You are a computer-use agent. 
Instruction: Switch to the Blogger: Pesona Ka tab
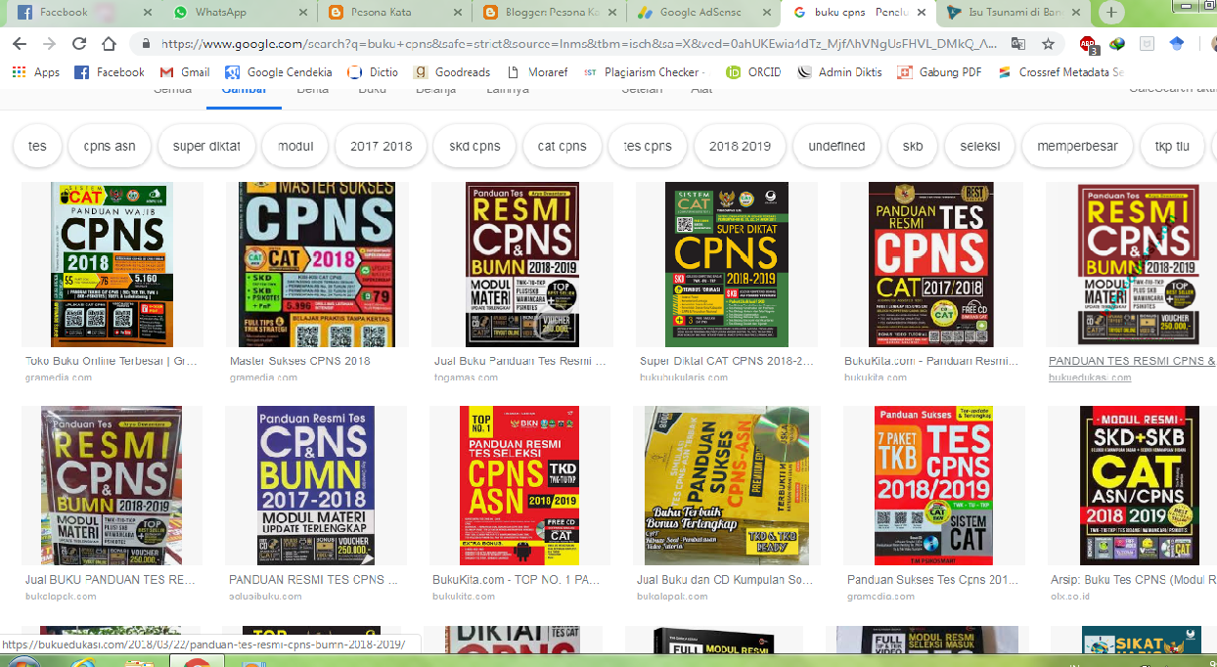pos(549,13)
